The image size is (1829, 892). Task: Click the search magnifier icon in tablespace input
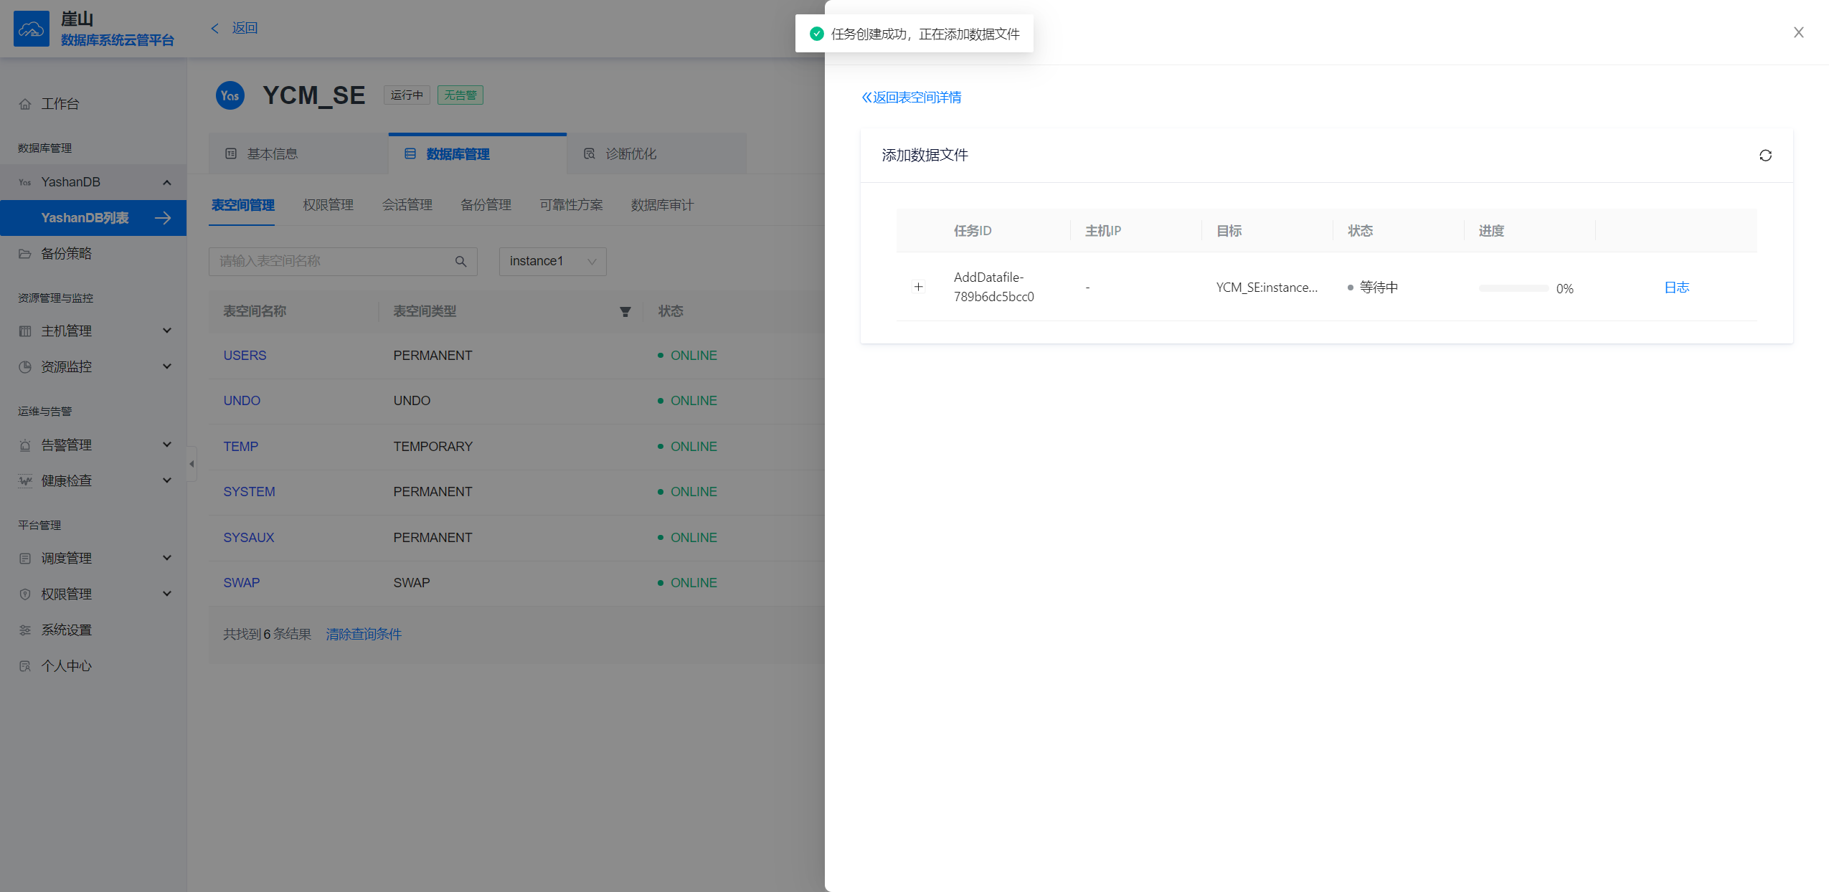[x=460, y=262]
